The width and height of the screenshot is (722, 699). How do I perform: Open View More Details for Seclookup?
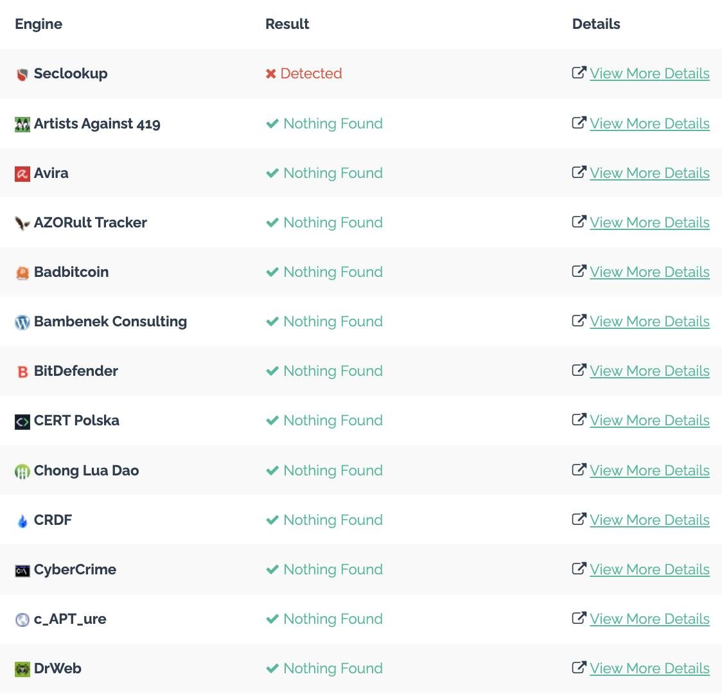coord(649,73)
